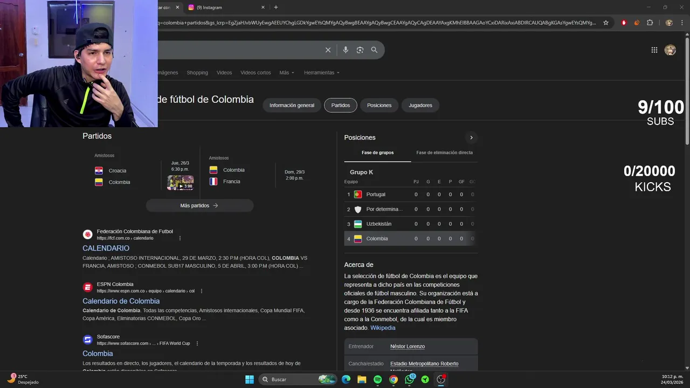Screen dimensions: 690x388
Task: Select the Colombia row in Grupo K
Action: [411, 238]
